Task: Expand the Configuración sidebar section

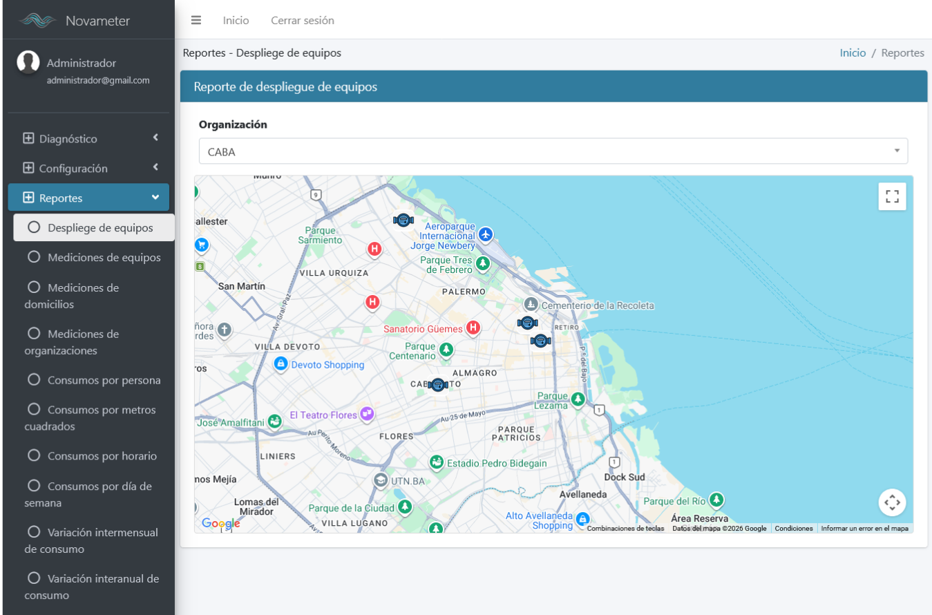Action: 88,169
